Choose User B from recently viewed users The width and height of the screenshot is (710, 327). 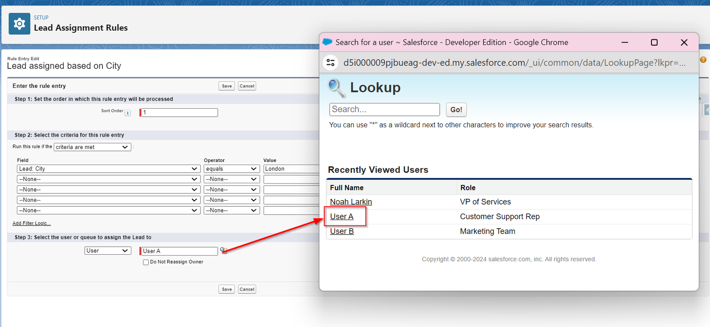coord(342,231)
